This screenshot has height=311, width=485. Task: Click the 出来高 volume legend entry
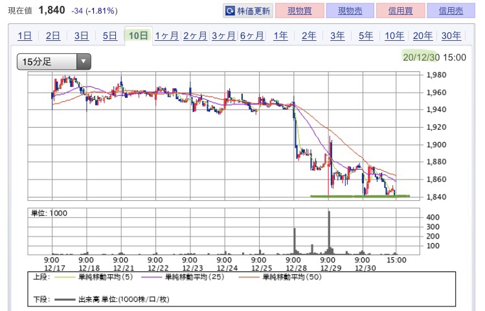pyautogui.click(x=112, y=299)
